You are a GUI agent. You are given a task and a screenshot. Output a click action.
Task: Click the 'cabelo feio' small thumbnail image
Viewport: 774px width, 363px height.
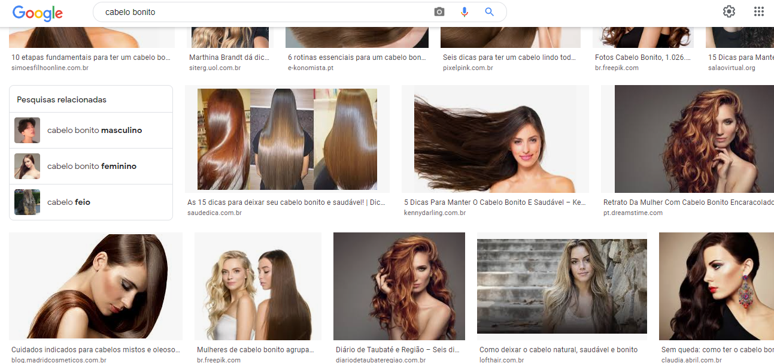coord(27,202)
